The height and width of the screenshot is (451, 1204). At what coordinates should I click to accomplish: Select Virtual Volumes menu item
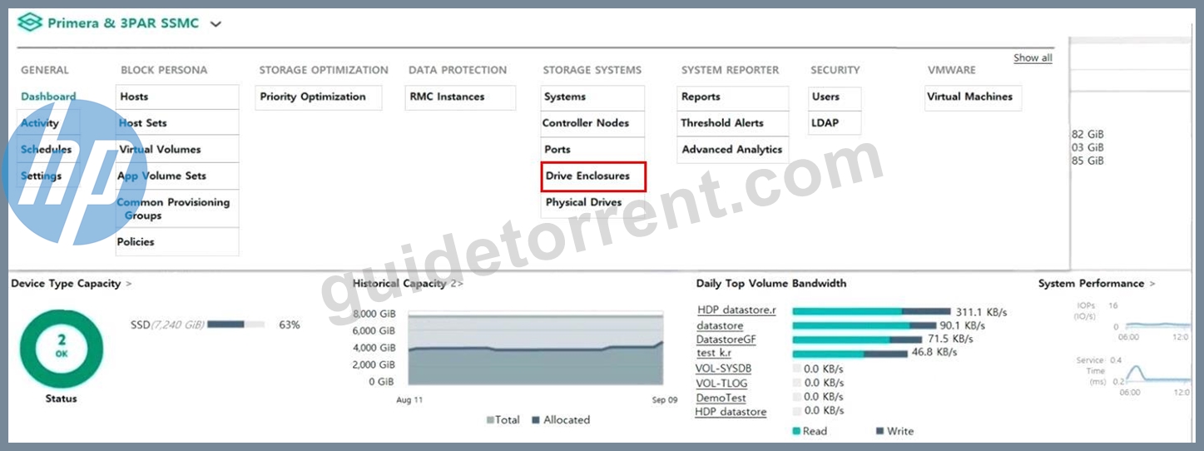coord(177,150)
